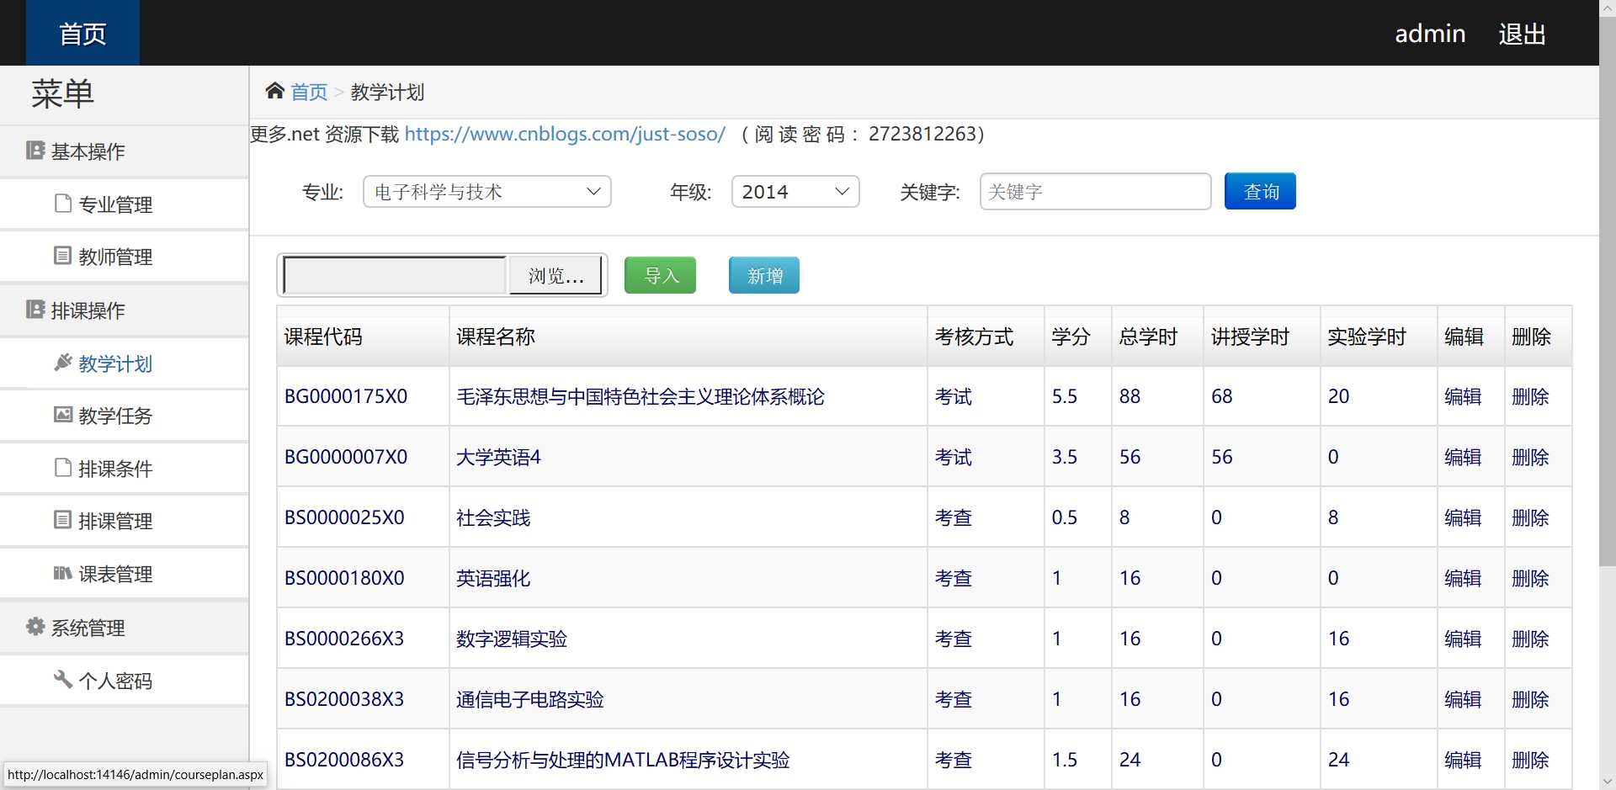Click the admin user link

[1430, 34]
